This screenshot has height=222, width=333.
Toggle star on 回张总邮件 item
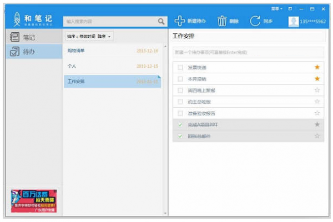(317, 136)
